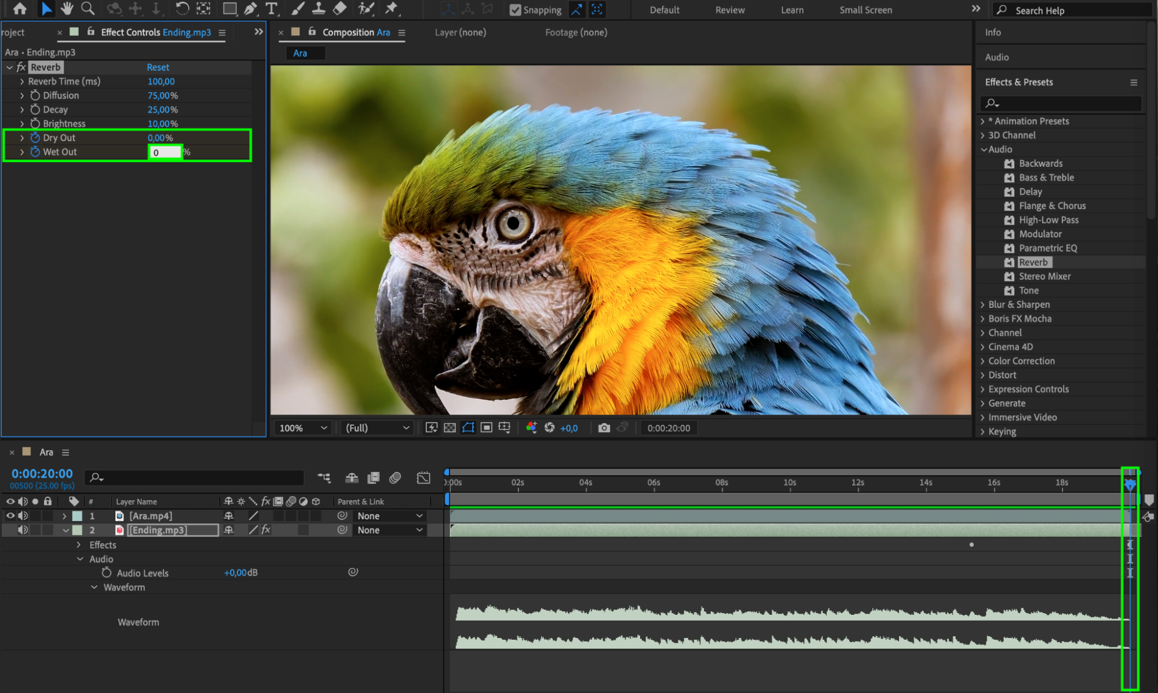Hide the Ara.mp4 layer video
1158x693 pixels.
click(x=10, y=515)
